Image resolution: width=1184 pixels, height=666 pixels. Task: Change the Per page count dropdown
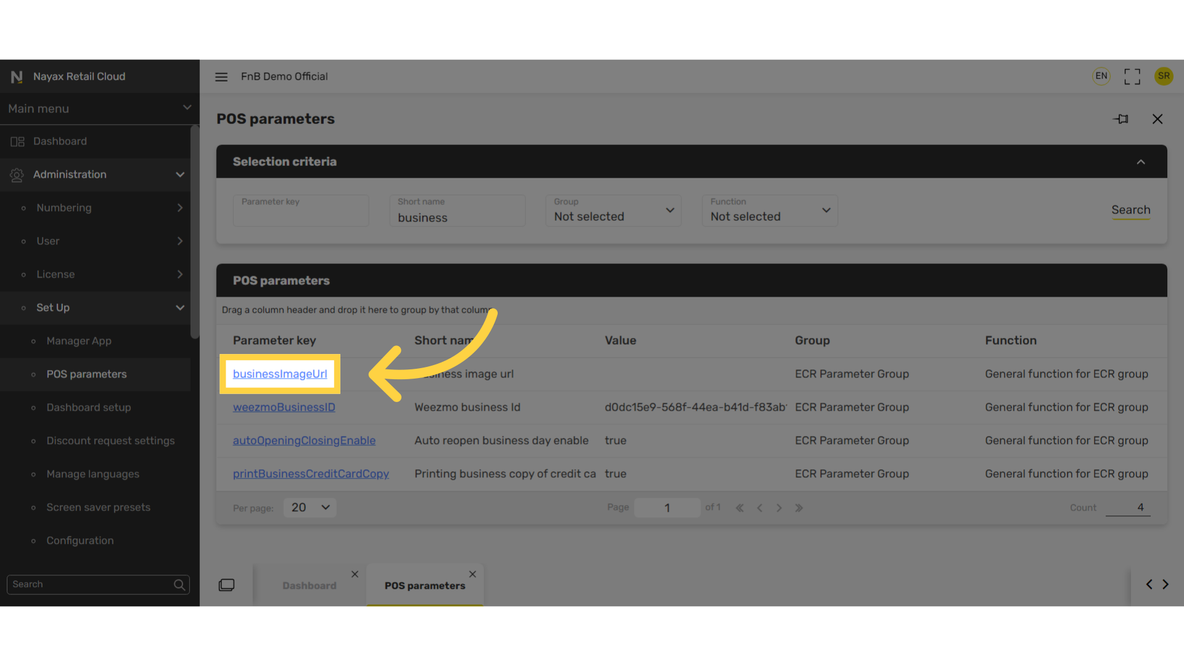(310, 508)
